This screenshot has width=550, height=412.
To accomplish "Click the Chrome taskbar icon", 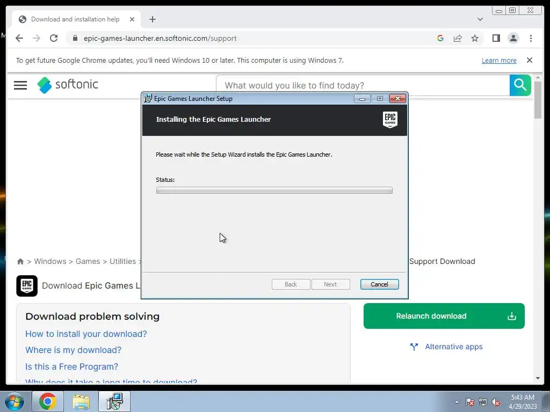I will click(x=48, y=401).
